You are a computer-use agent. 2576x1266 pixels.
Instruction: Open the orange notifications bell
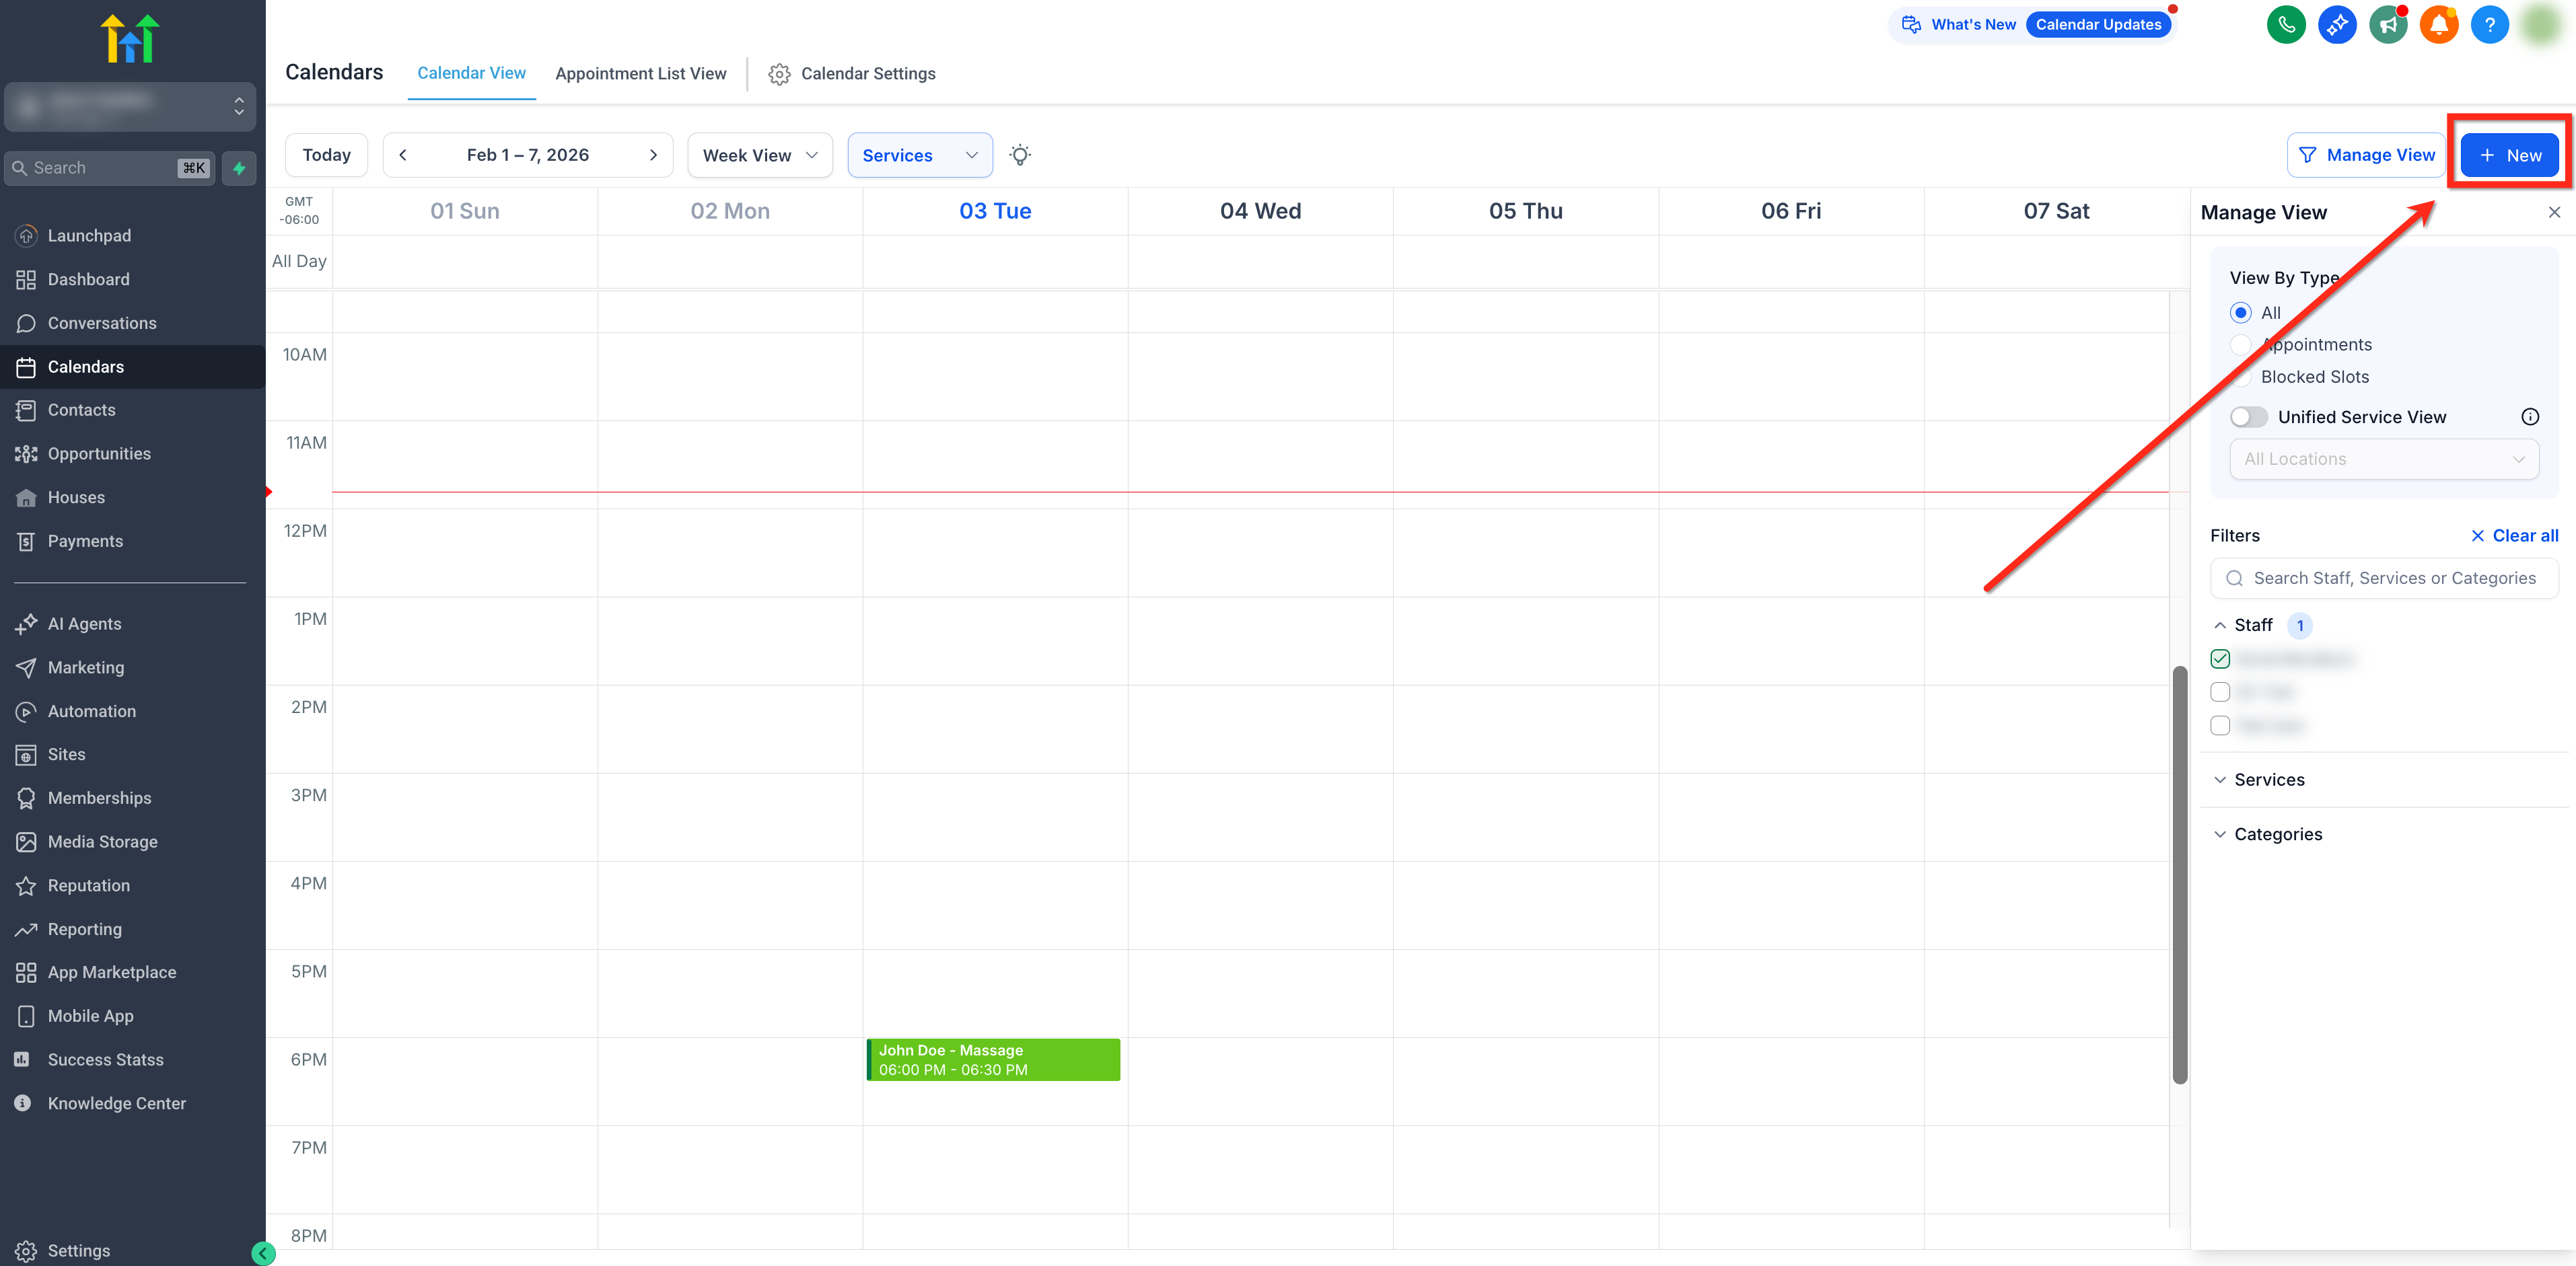pyautogui.click(x=2439, y=25)
